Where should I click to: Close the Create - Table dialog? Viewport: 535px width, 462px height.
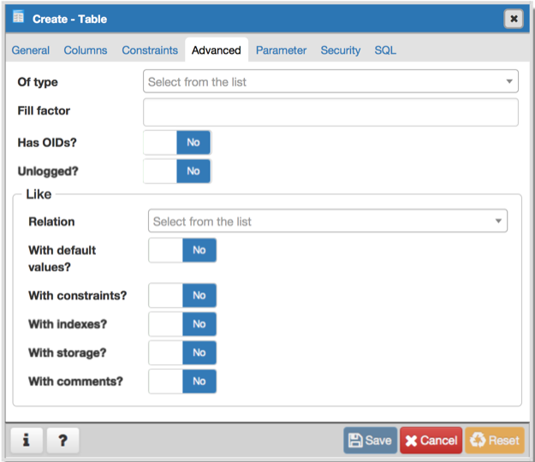pyautogui.click(x=513, y=18)
